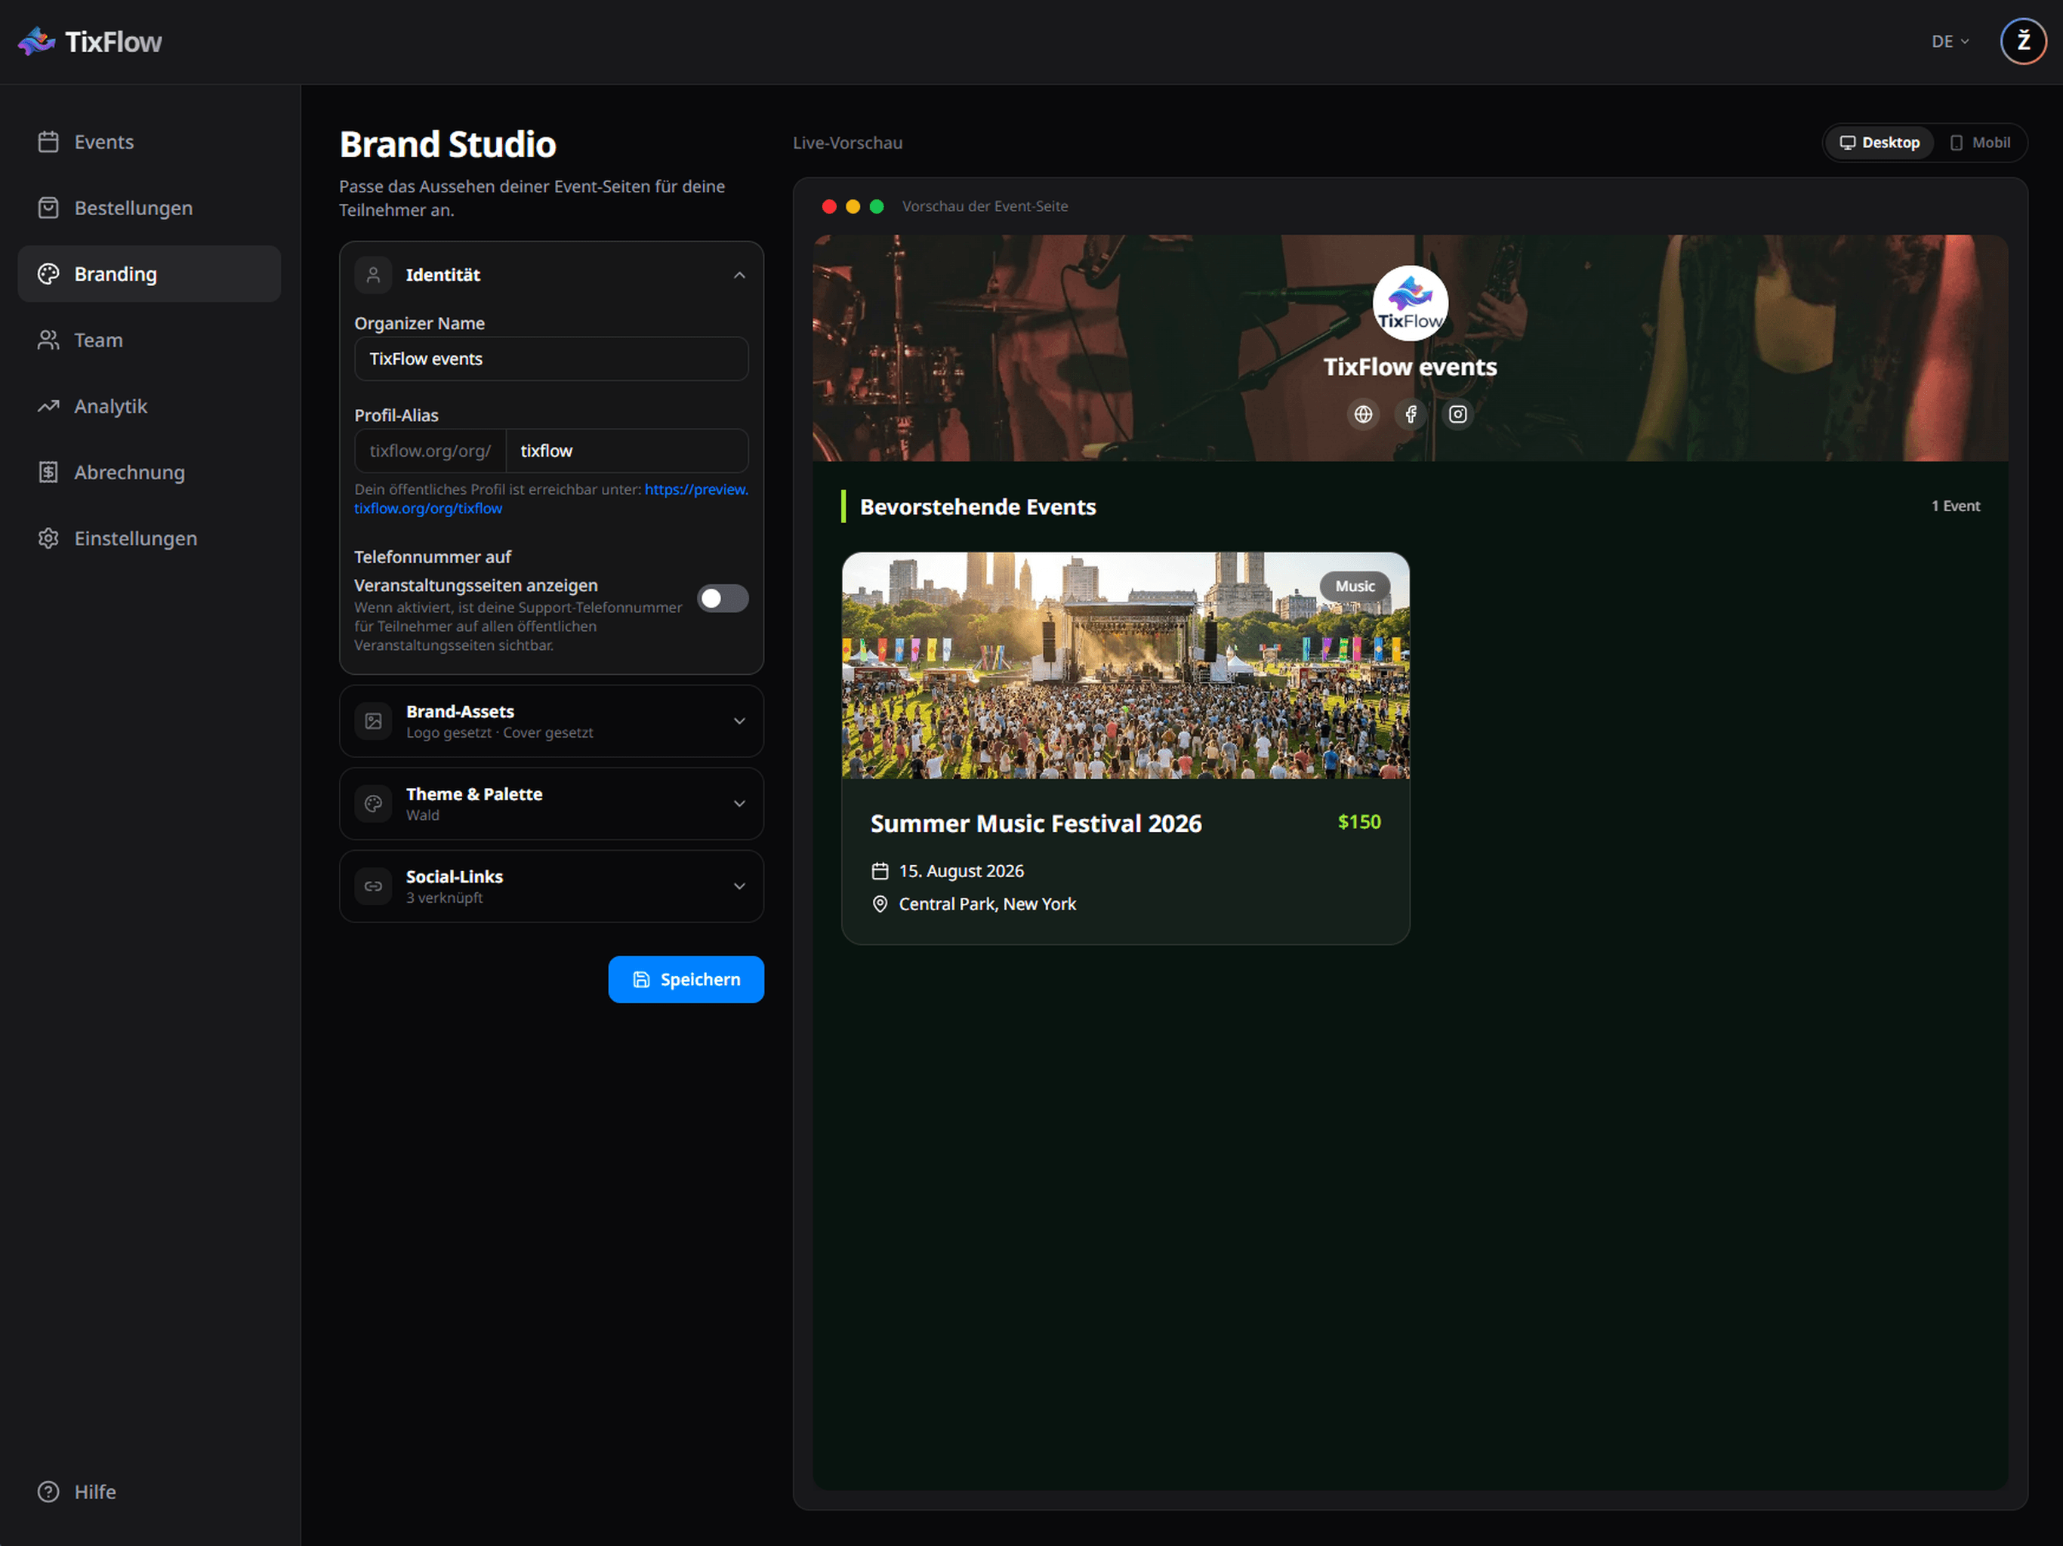Click the Einstellungen gear icon

coord(48,539)
